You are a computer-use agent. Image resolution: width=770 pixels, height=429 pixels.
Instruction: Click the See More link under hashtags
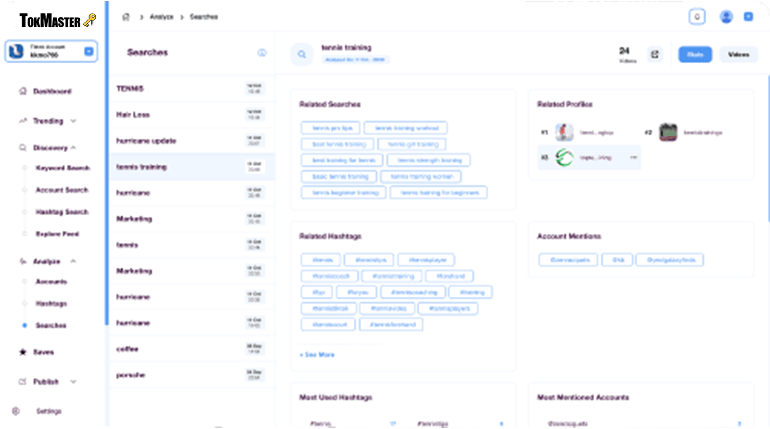point(317,355)
